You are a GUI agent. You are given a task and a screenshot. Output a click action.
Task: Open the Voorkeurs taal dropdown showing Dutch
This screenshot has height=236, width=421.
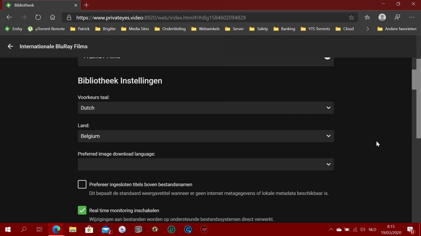[x=206, y=108]
